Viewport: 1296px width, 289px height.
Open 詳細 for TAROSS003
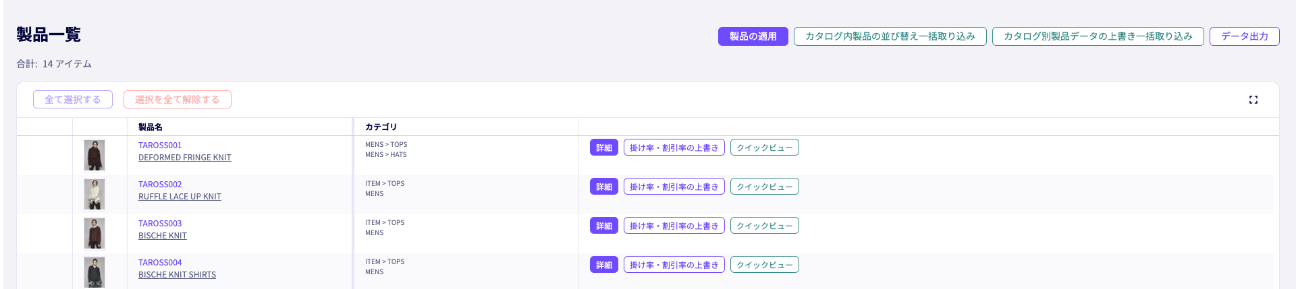point(604,226)
